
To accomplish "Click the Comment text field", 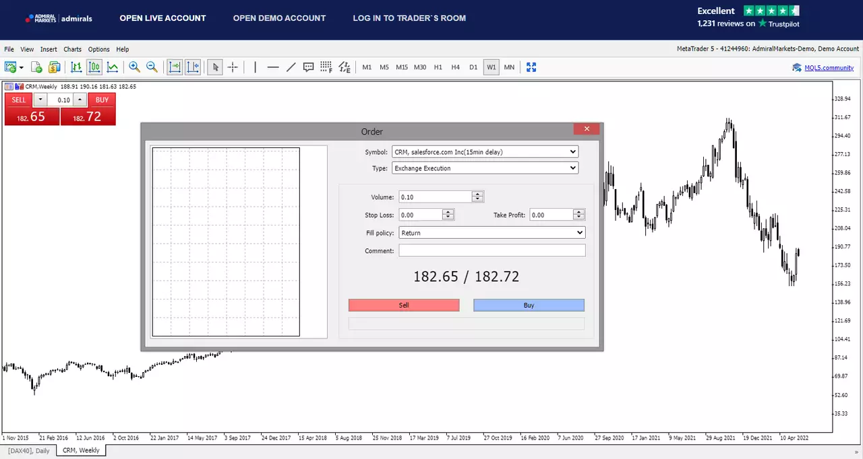I will click(x=492, y=250).
